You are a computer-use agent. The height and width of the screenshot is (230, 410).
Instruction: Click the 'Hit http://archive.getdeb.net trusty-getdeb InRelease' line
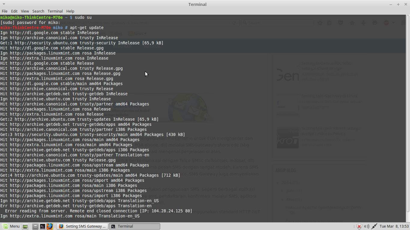coord(64,94)
